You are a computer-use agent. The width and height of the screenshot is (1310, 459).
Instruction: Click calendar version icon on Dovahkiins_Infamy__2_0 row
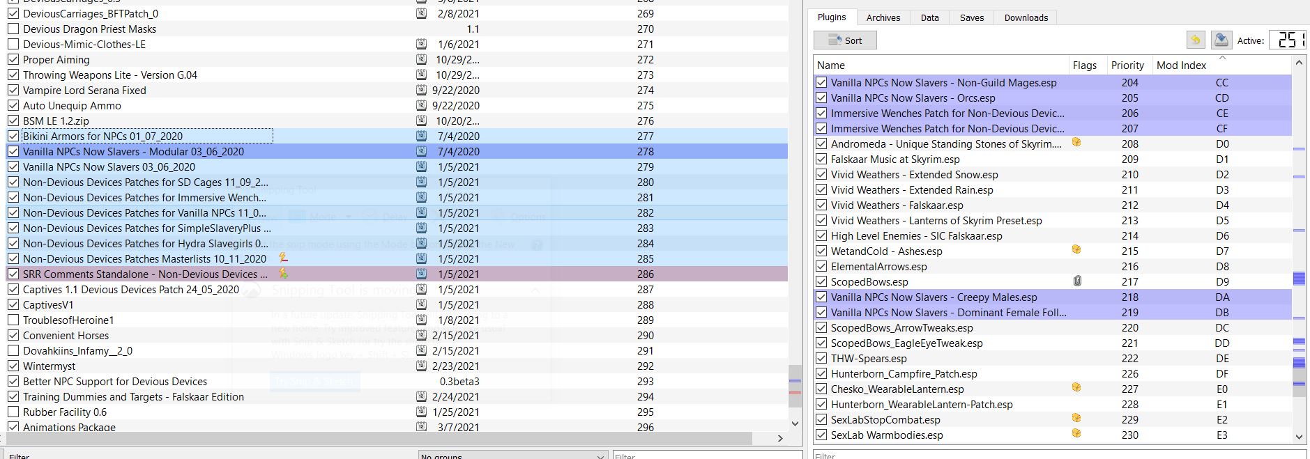tap(421, 350)
